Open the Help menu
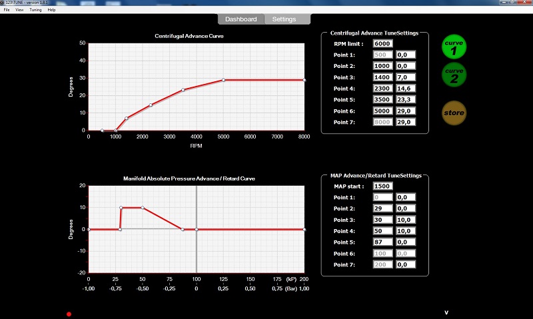The height and width of the screenshot is (319, 533). point(52,11)
